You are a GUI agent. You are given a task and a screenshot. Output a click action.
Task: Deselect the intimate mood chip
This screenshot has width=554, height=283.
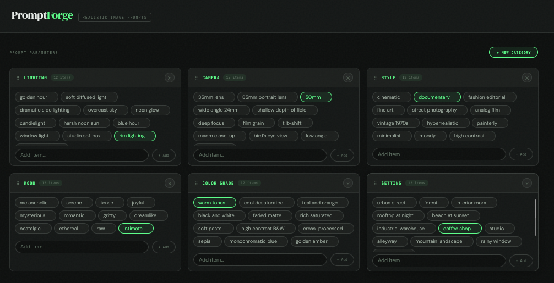[x=136, y=229]
